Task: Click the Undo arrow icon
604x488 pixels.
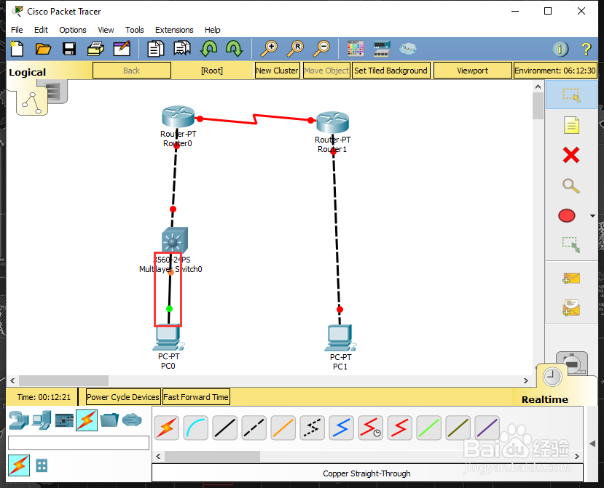Action: [208, 49]
